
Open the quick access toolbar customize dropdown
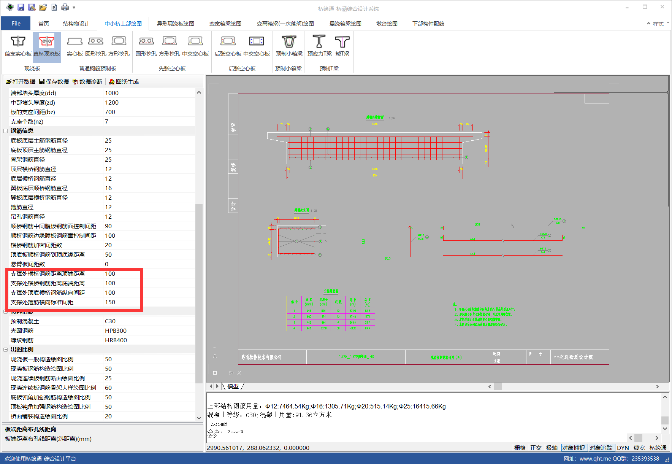coord(74,7)
